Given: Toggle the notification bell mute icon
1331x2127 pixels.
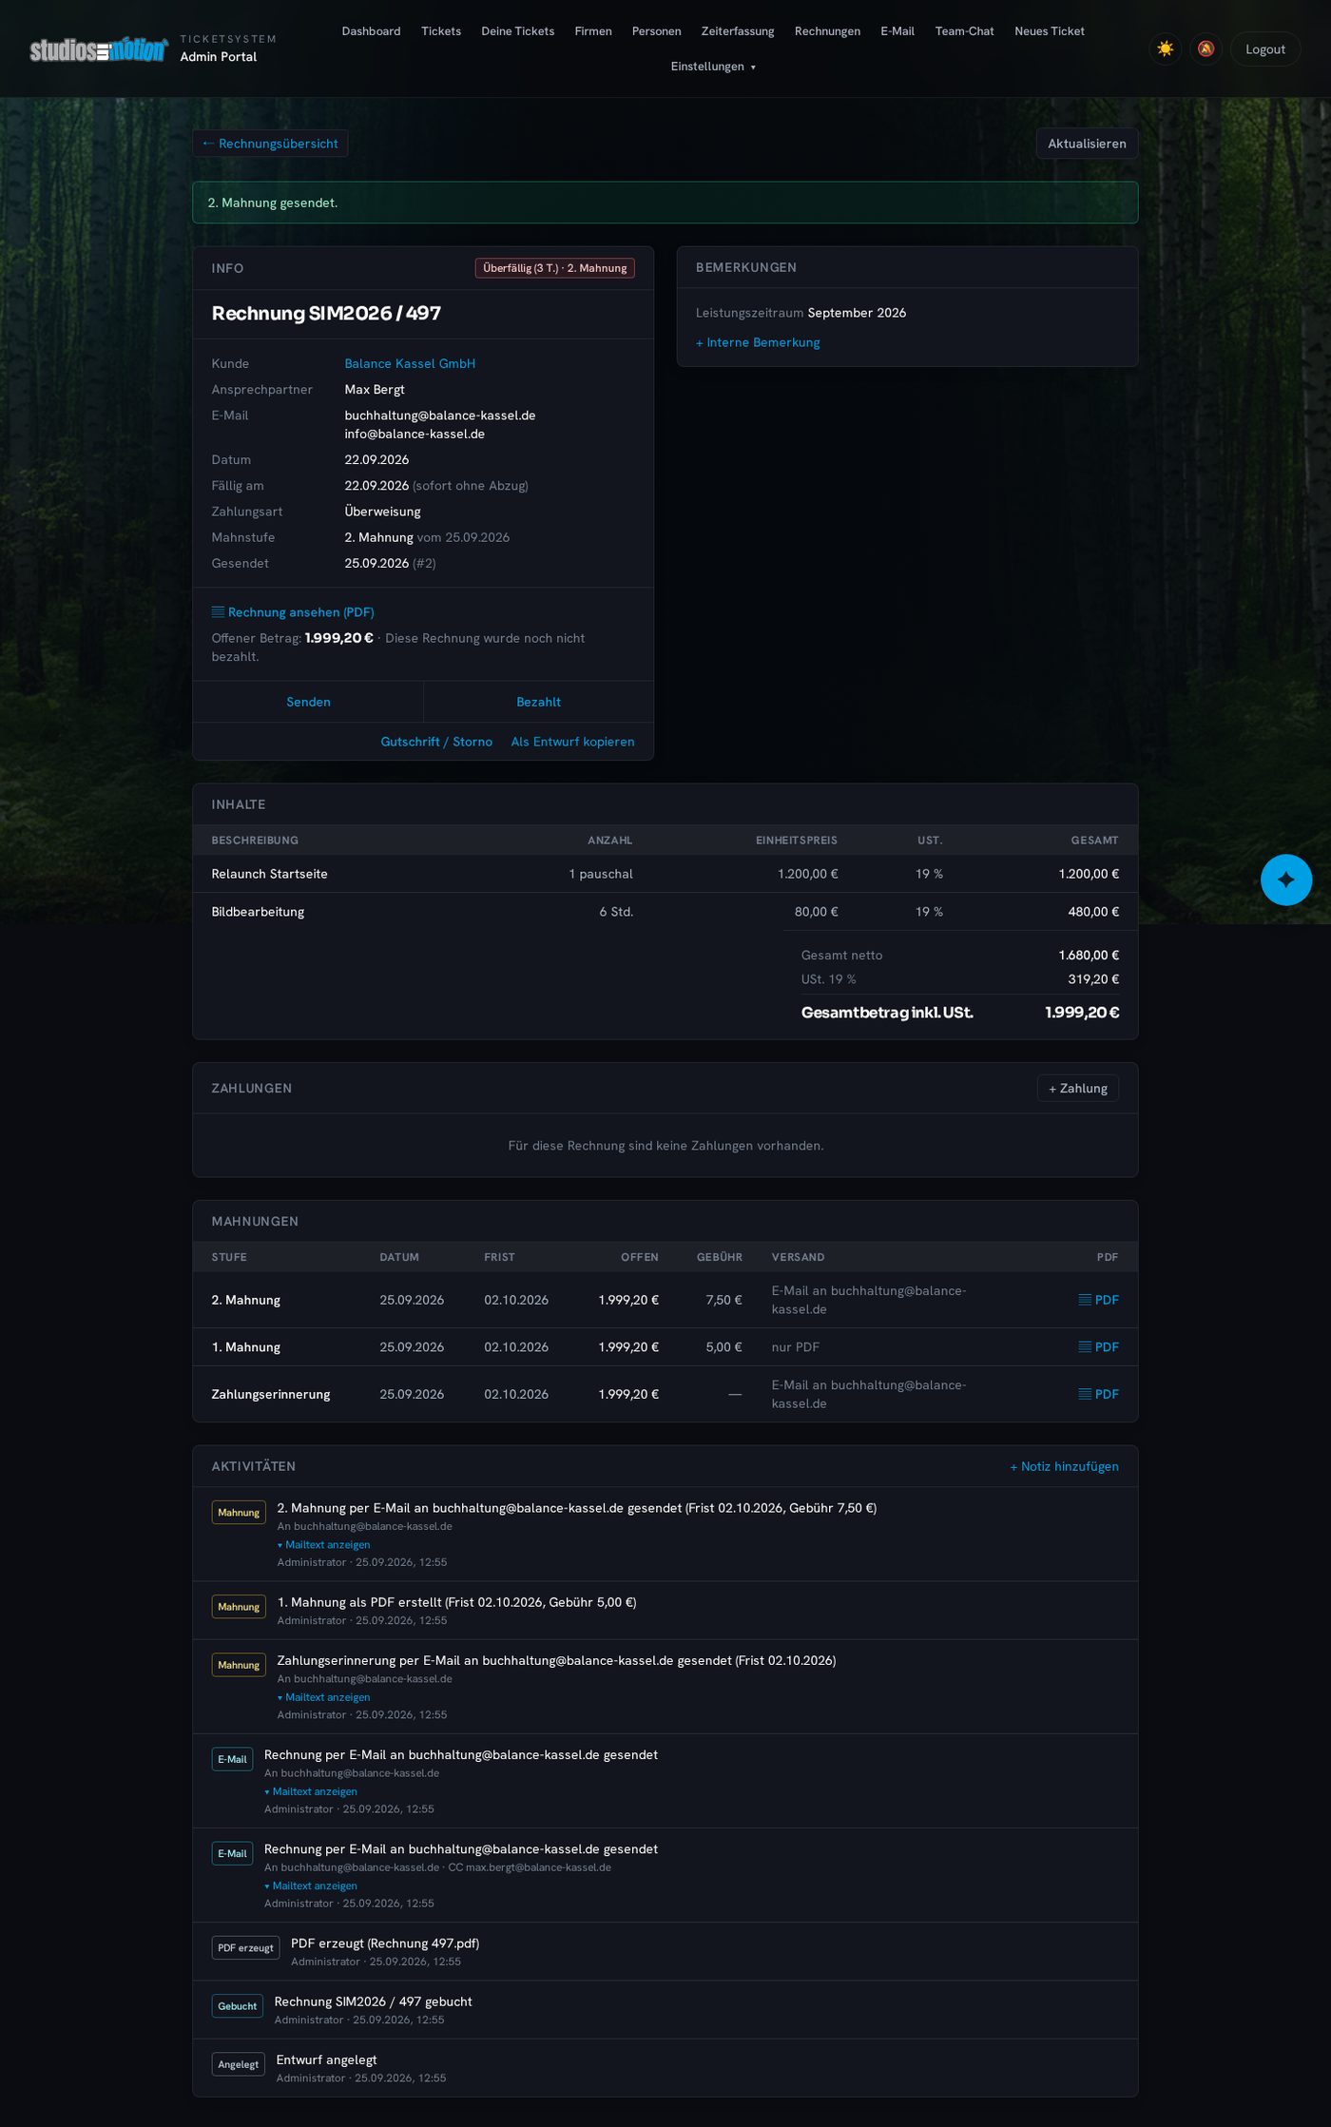Looking at the screenshot, I should click(x=1206, y=48).
